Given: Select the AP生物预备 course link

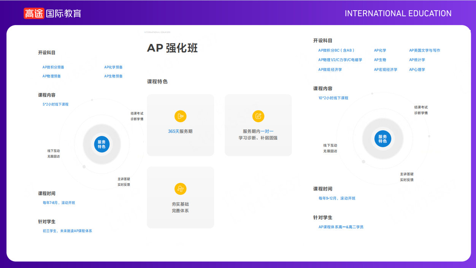Looking at the screenshot, I should coord(113,76).
